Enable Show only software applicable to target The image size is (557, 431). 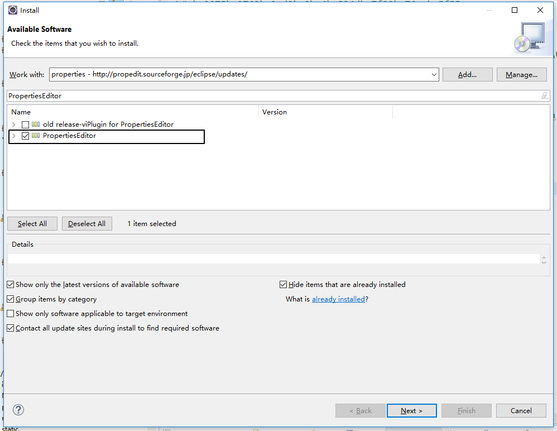coord(11,314)
